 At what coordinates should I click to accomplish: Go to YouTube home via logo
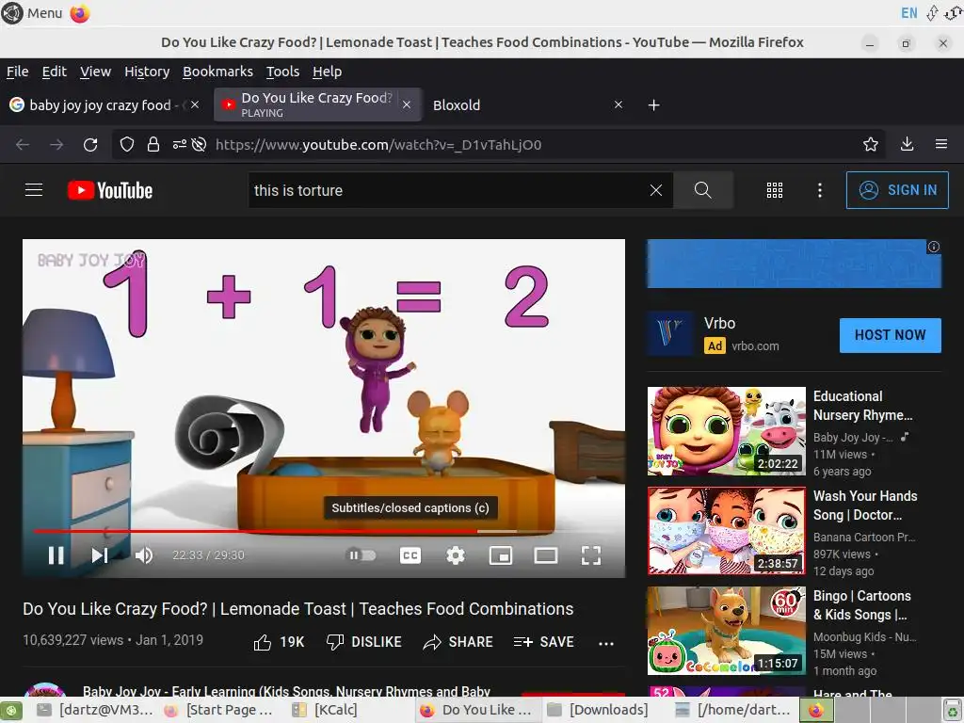(110, 190)
